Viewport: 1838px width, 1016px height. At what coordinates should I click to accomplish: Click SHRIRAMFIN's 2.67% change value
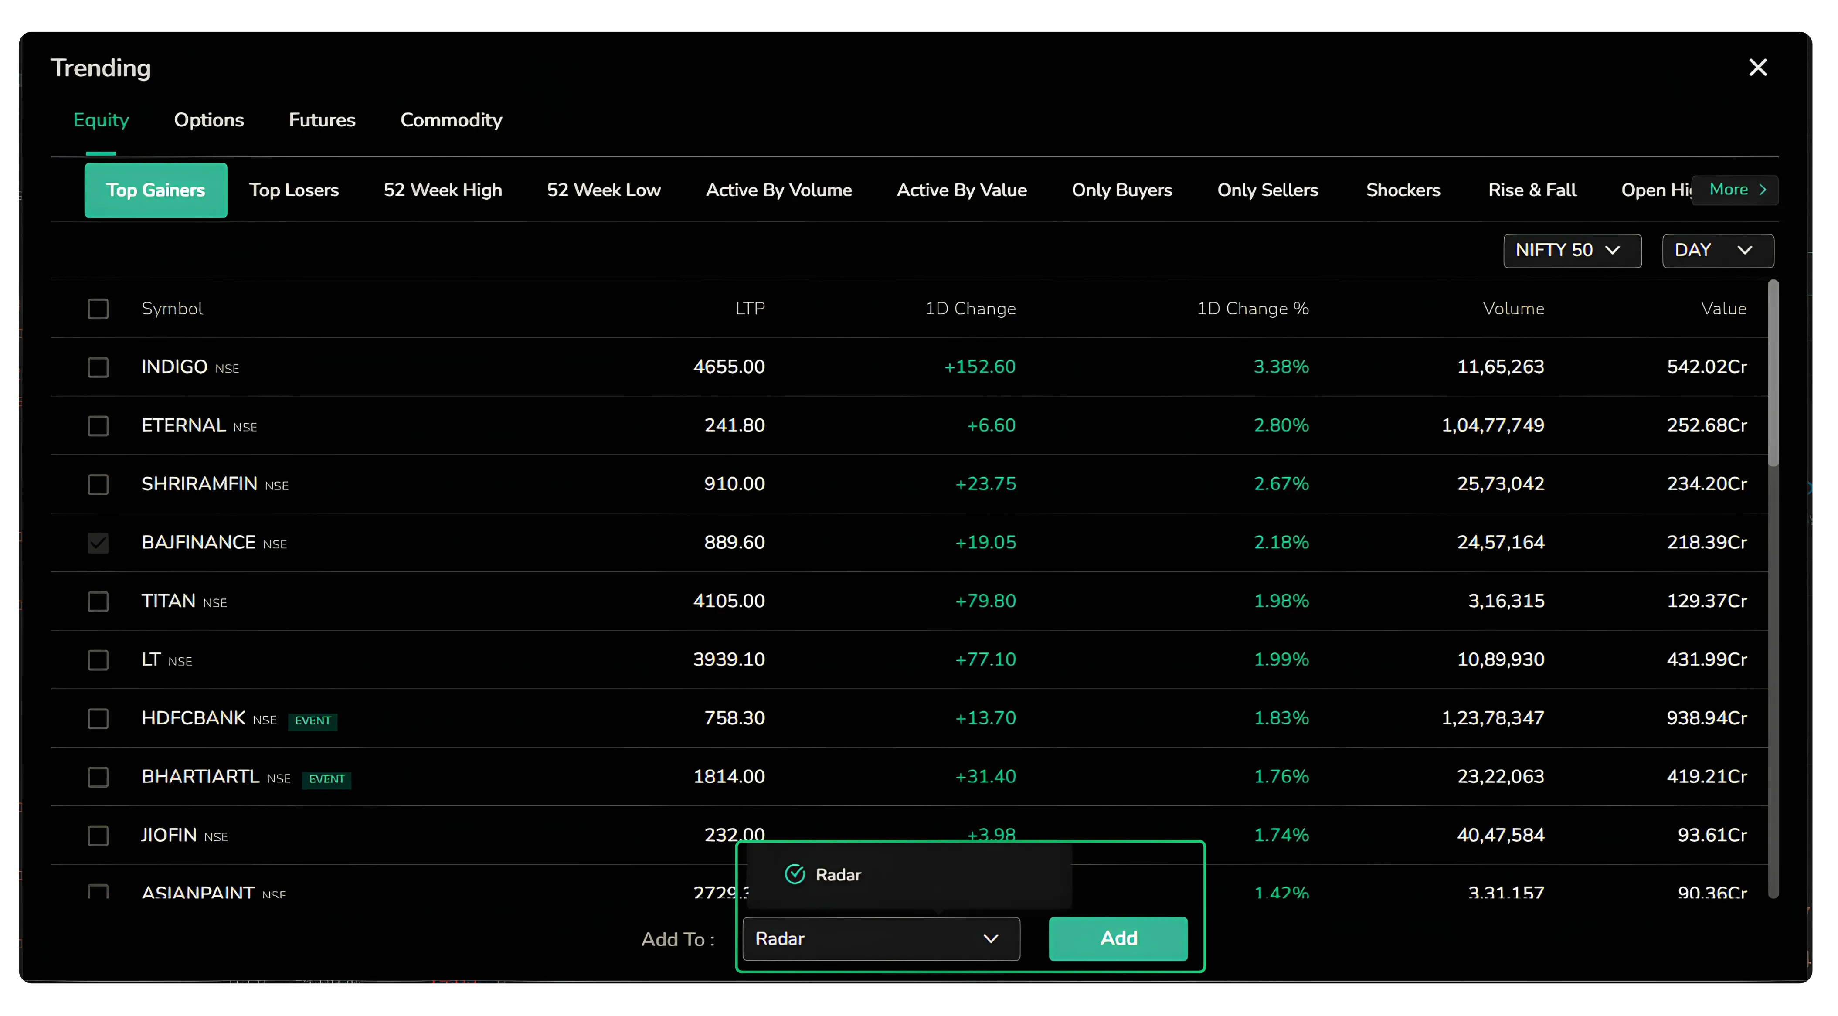tap(1281, 484)
